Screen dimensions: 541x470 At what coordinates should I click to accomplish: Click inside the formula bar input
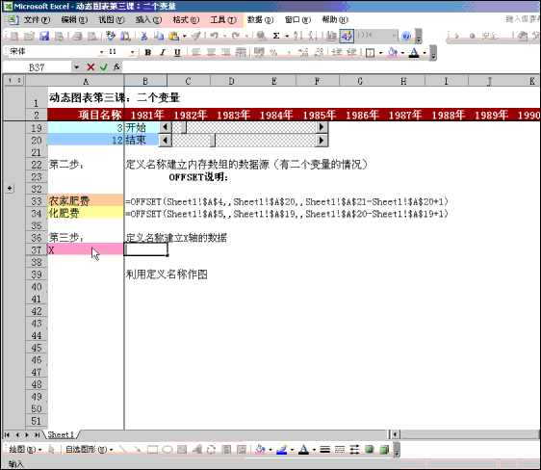(x=331, y=67)
